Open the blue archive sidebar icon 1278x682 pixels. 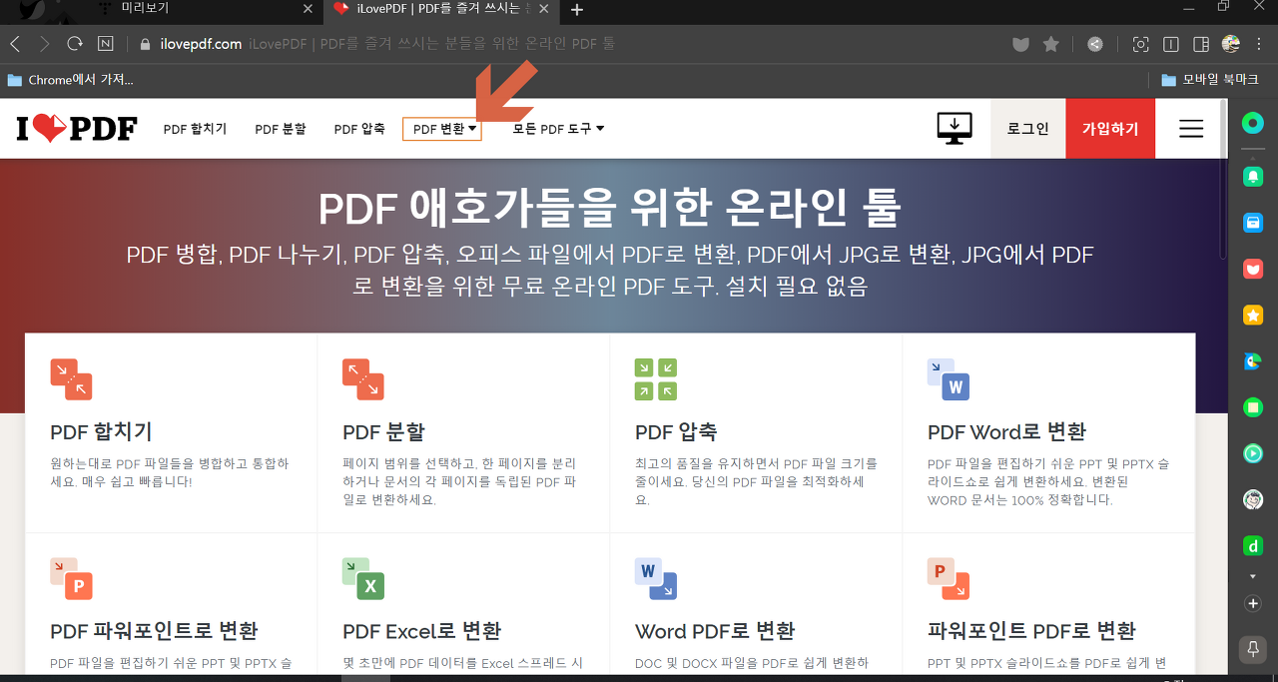(x=1252, y=223)
